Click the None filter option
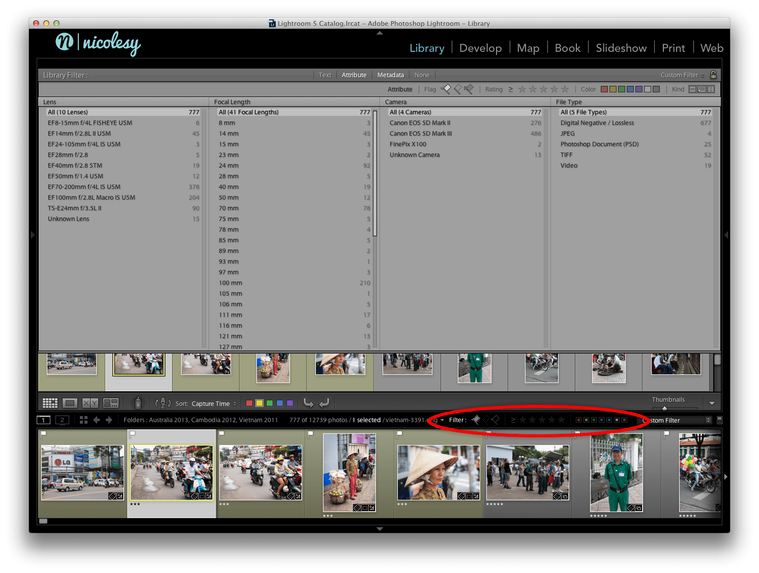 (422, 75)
